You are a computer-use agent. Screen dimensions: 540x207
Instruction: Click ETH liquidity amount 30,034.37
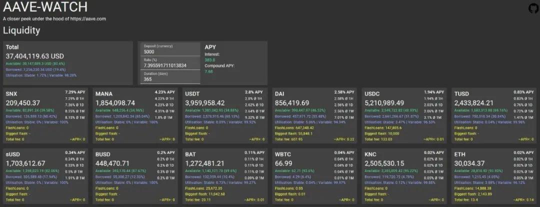click(x=470, y=163)
